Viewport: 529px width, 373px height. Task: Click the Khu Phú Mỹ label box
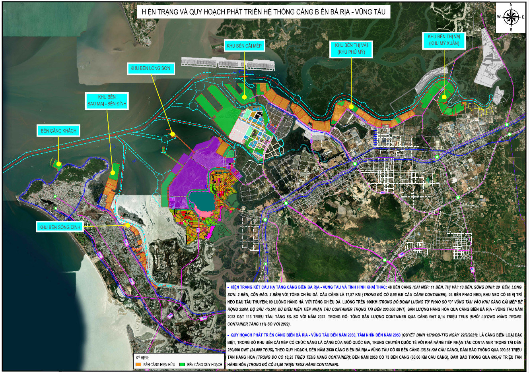351,49
